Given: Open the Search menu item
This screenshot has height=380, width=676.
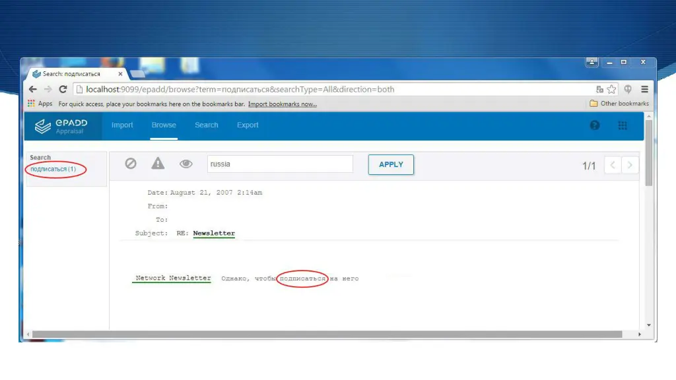Looking at the screenshot, I should click(206, 125).
